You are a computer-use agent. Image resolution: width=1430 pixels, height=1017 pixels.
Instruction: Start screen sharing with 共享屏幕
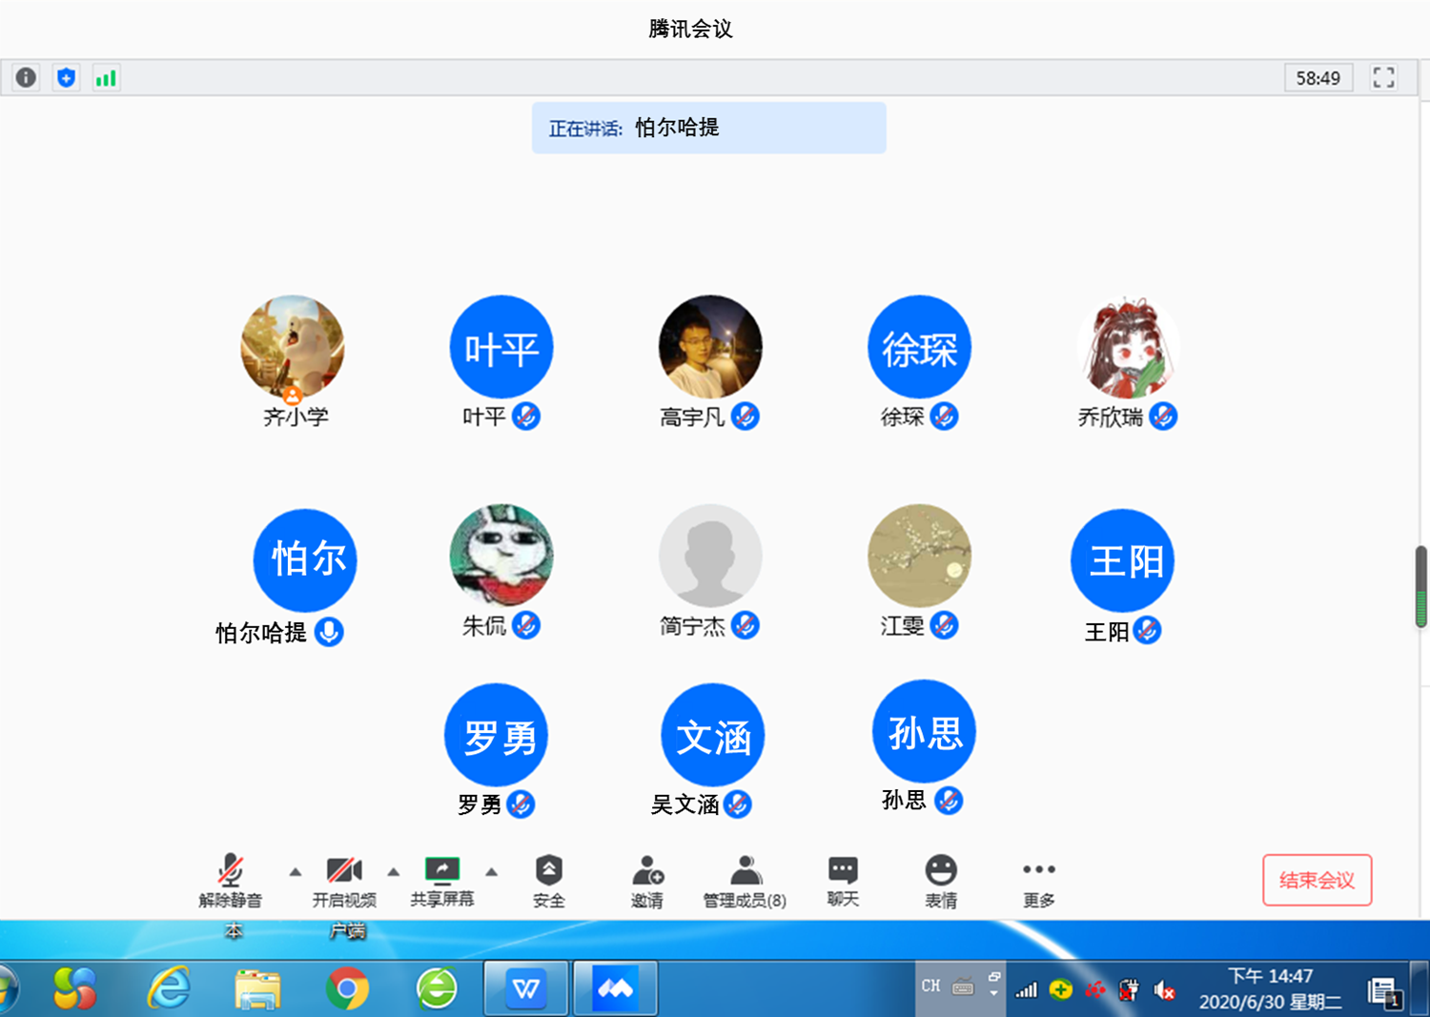pos(442,881)
